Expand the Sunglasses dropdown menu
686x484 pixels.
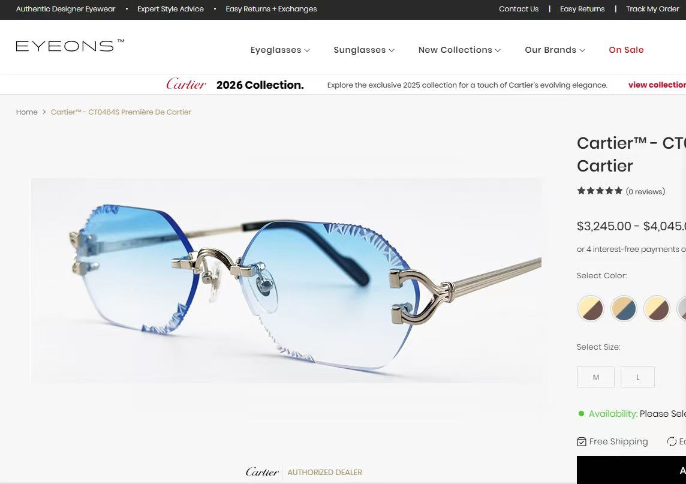click(364, 50)
